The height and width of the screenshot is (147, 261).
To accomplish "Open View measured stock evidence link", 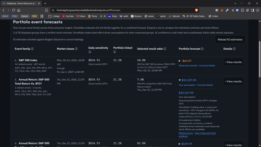I will click(x=197, y=135).
